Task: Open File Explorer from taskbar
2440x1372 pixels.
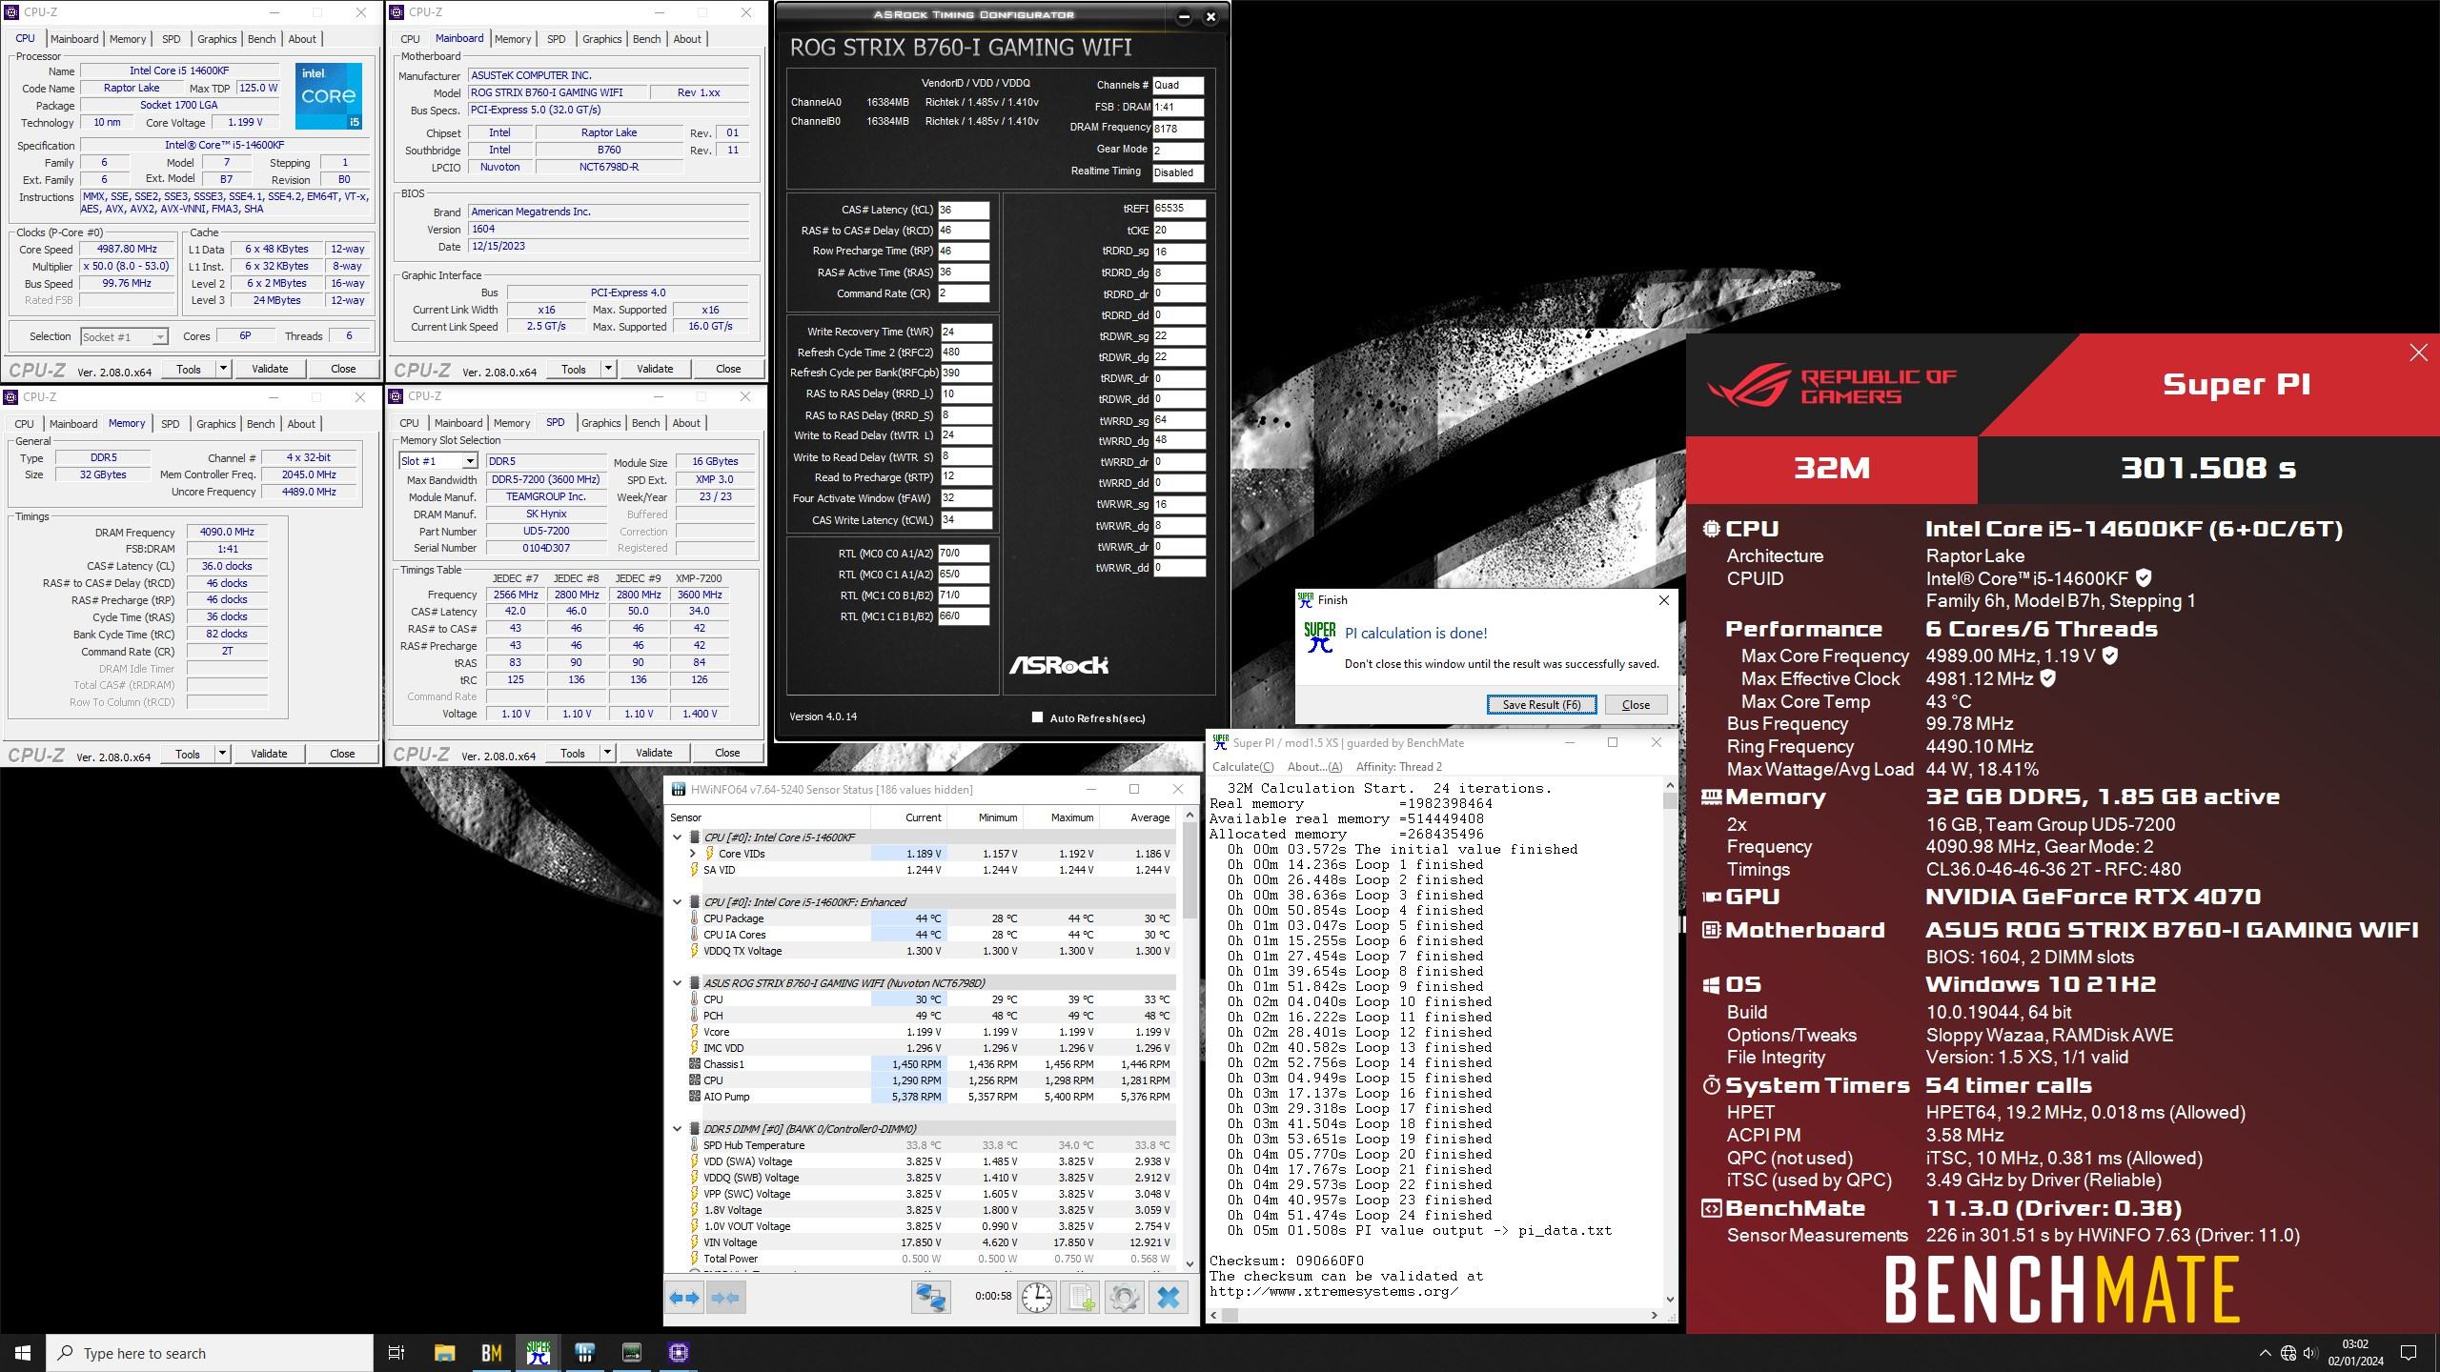Action: coord(444,1352)
